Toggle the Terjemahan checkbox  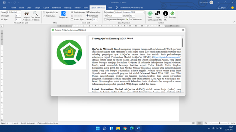pyautogui.click(x=44, y=16)
